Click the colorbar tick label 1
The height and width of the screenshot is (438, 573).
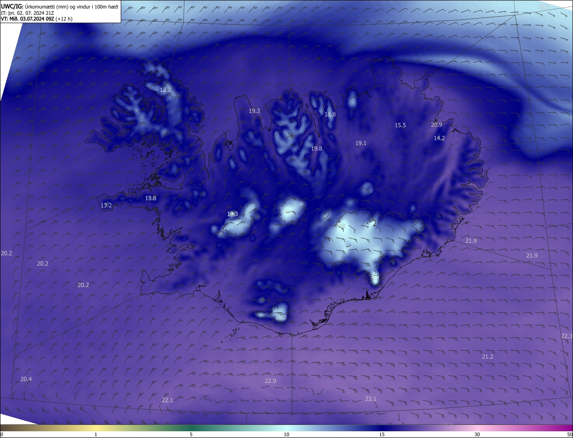click(96, 434)
